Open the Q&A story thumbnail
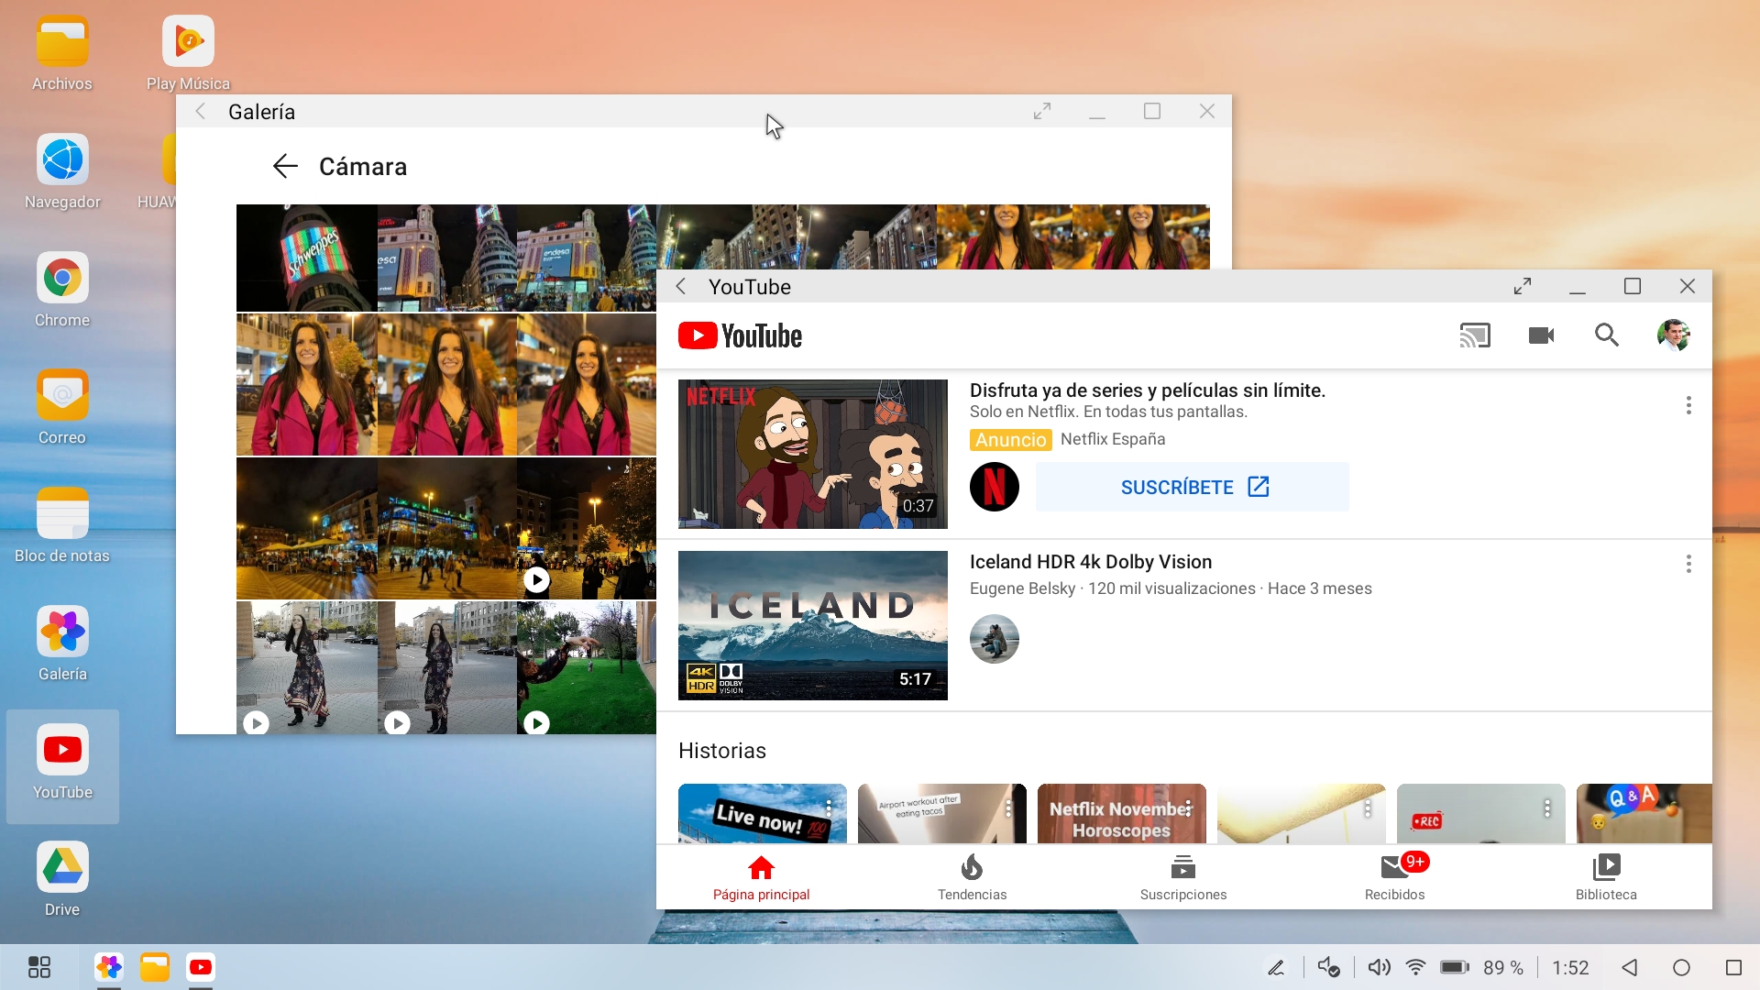 [1644, 814]
